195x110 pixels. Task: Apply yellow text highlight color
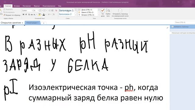[40, 14]
